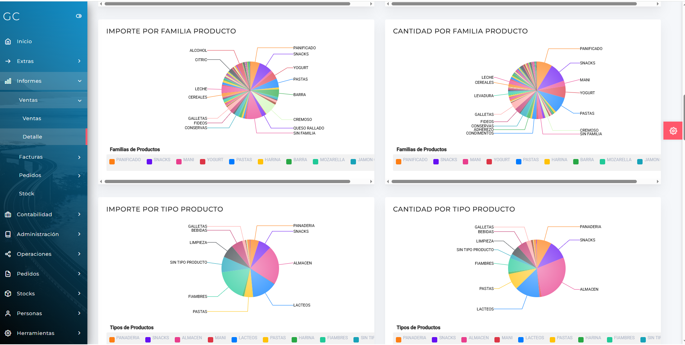The image size is (685, 345).
Task: Click the Ventas link in sidebar
Action: [32, 118]
